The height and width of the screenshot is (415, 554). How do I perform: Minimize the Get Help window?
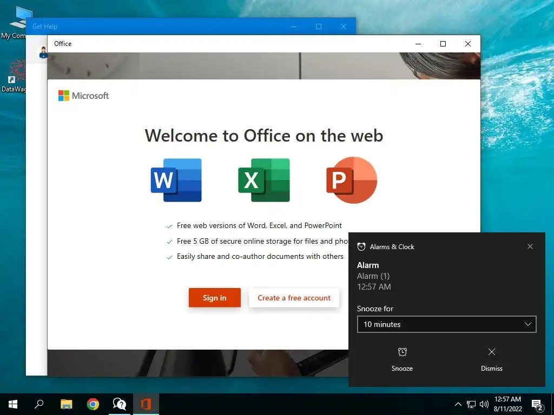pos(294,26)
